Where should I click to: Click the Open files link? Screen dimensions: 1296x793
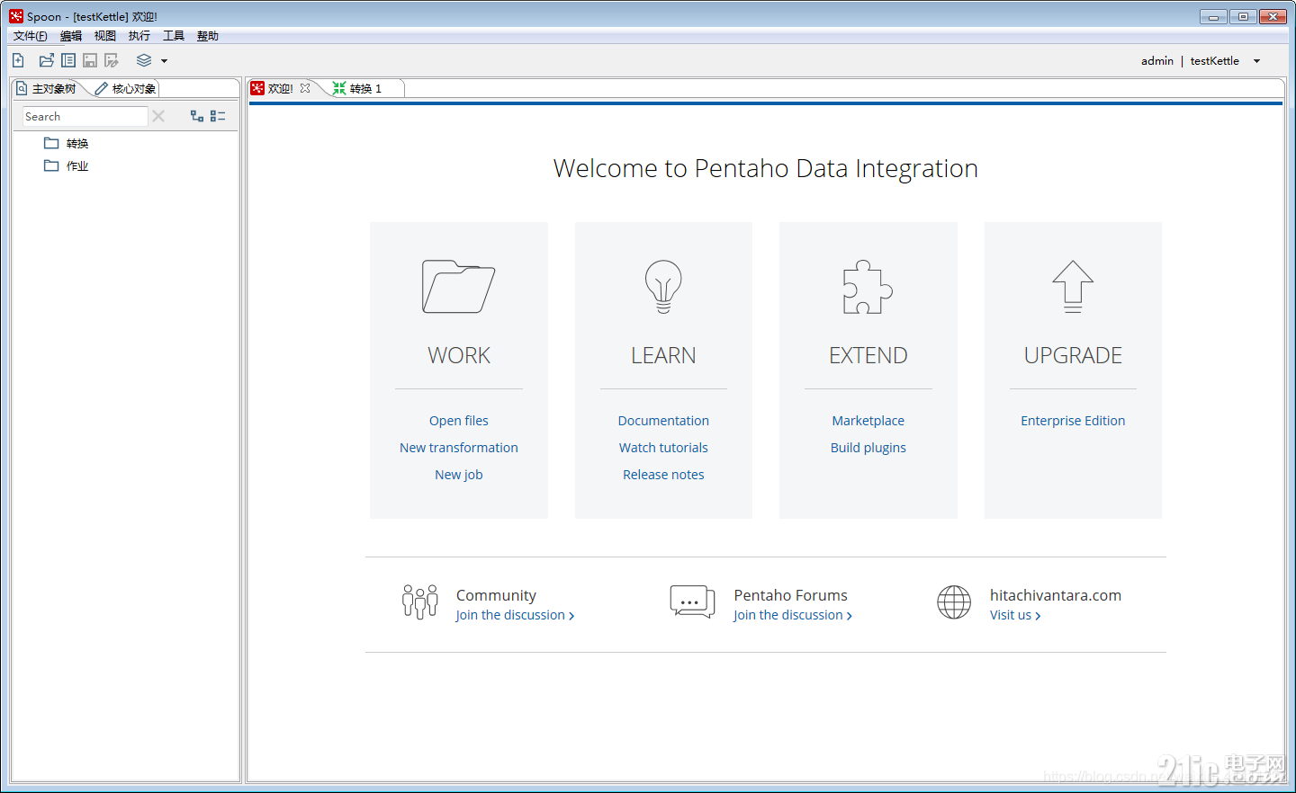tap(459, 421)
